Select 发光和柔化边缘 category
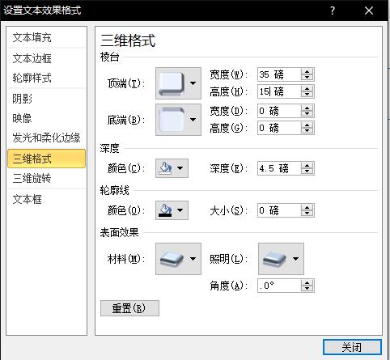Screen dimensions: 390x360 click(46, 138)
